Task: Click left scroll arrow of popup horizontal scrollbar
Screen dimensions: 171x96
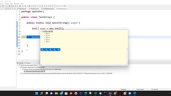Action: (41, 65)
